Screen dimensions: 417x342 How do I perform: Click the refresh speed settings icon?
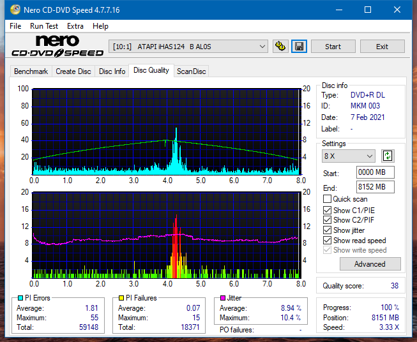click(x=388, y=156)
